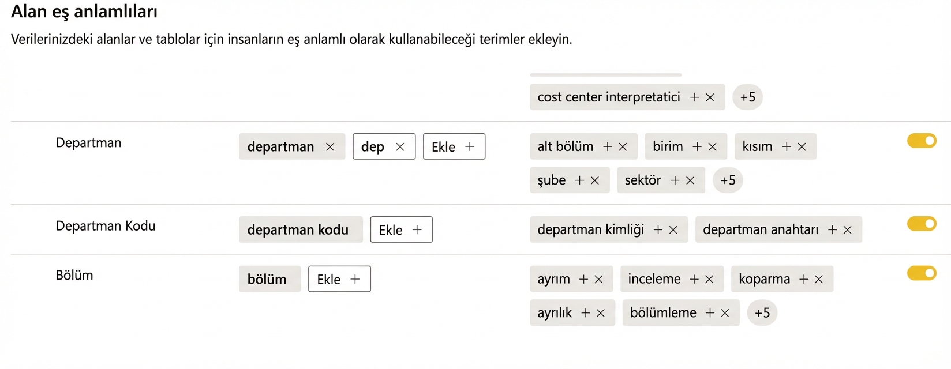This screenshot has width=951, height=369.
Task: Show five more suggestions in the Bölüm row
Action: tap(762, 312)
